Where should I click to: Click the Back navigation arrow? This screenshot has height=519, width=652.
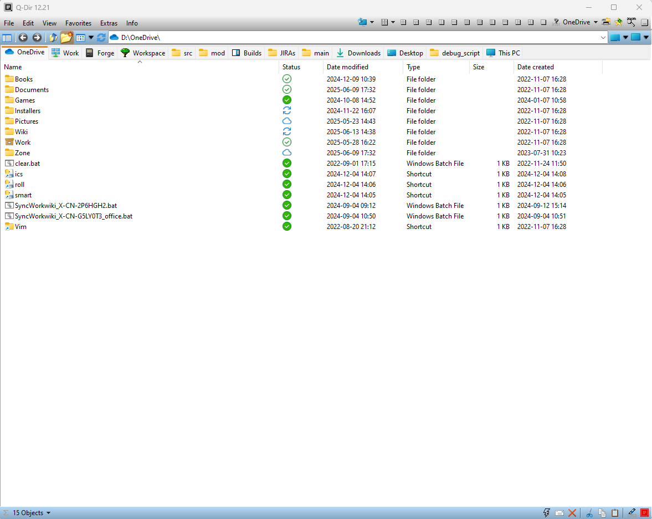click(23, 38)
